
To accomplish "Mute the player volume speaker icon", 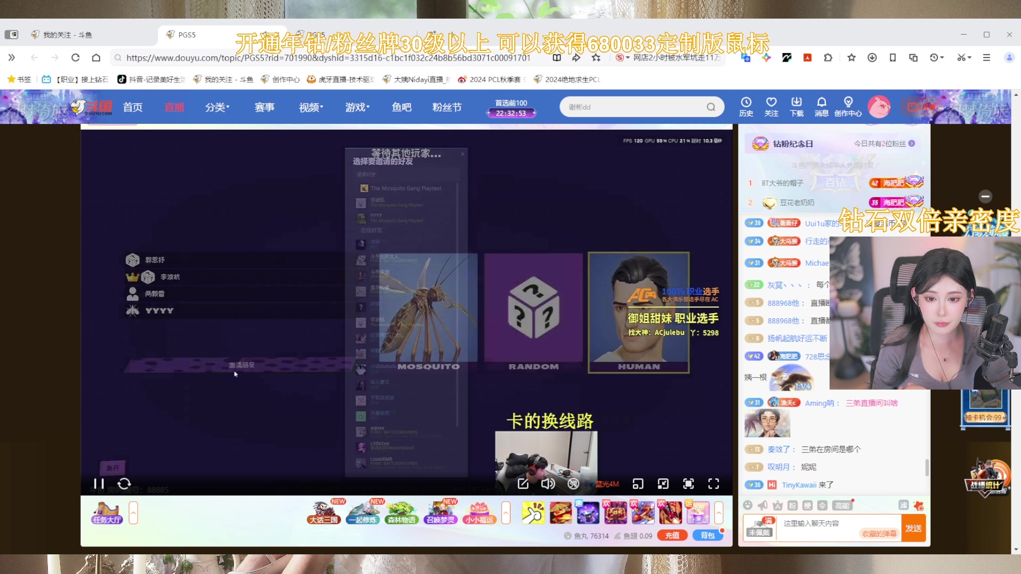I will point(548,484).
